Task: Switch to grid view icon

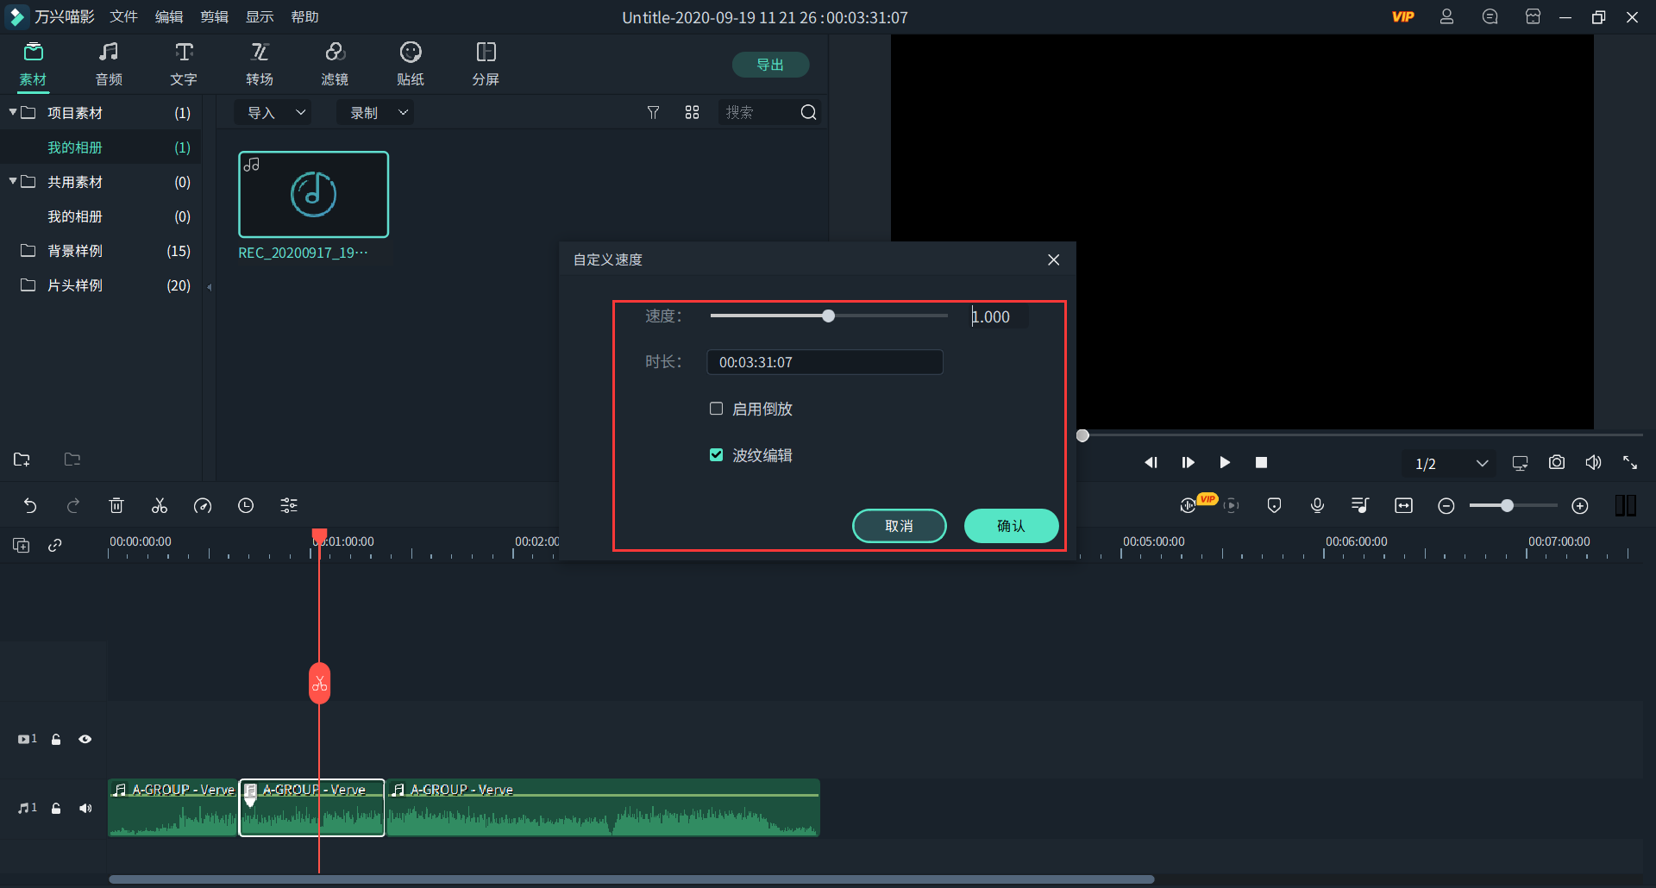Action: pos(692,113)
